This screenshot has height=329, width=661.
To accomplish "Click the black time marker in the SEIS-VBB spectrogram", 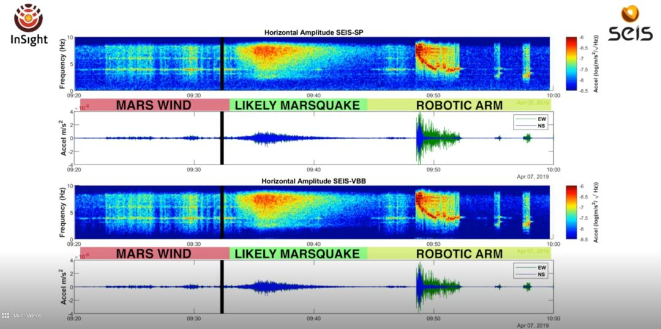I will (x=222, y=212).
